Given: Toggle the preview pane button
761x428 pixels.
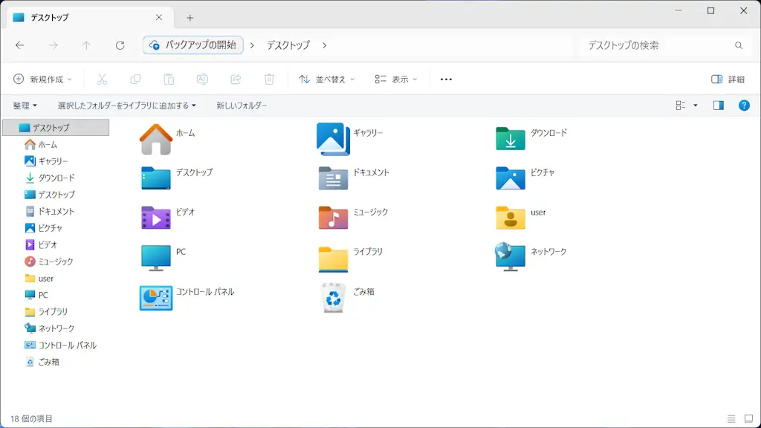Looking at the screenshot, I should point(718,106).
